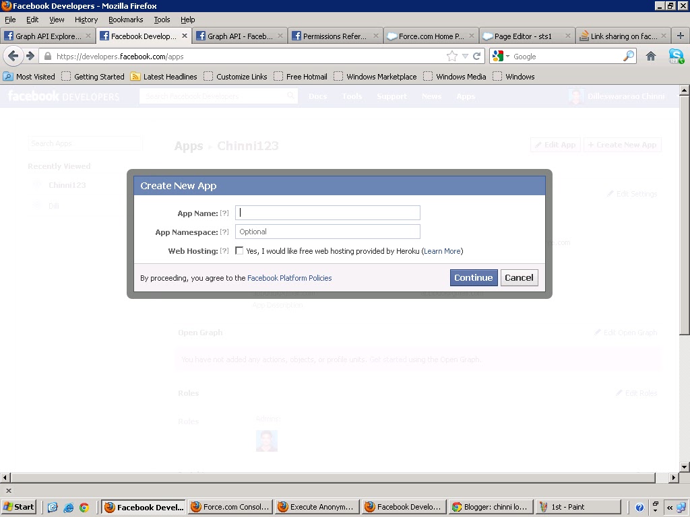Click the App Namespace help [?] icon
Image resolution: width=690 pixels, height=517 pixels.
coord(224,232)
